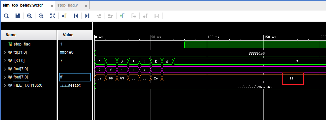Click the stop_flag value 1
326x120 pixels.
click(x=61, y=44)
